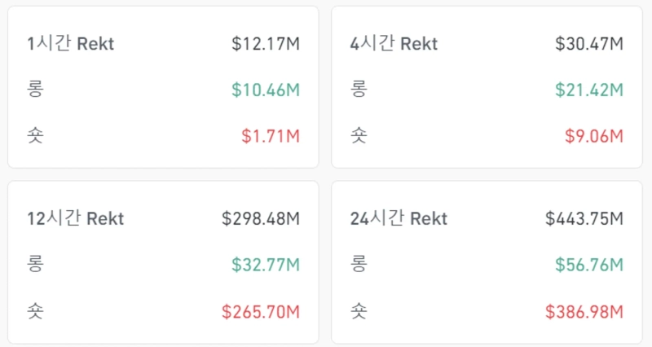Select the 숏 label in the 12시간 card
Viewport: 652px width, 347px height.
click(x=35, y=310)
